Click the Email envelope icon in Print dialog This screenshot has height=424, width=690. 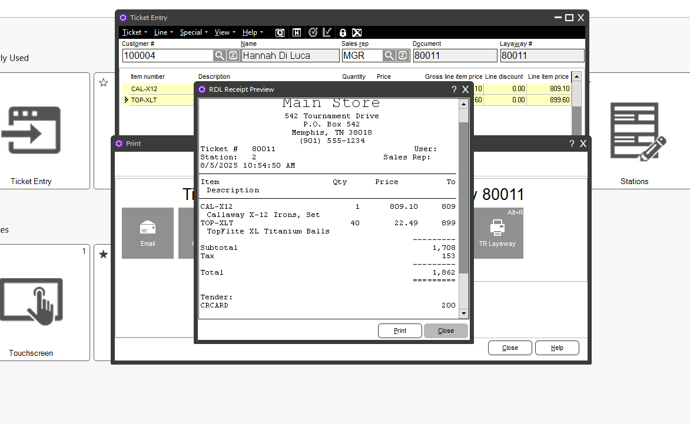pyautogui.click(x=148, y=228)
